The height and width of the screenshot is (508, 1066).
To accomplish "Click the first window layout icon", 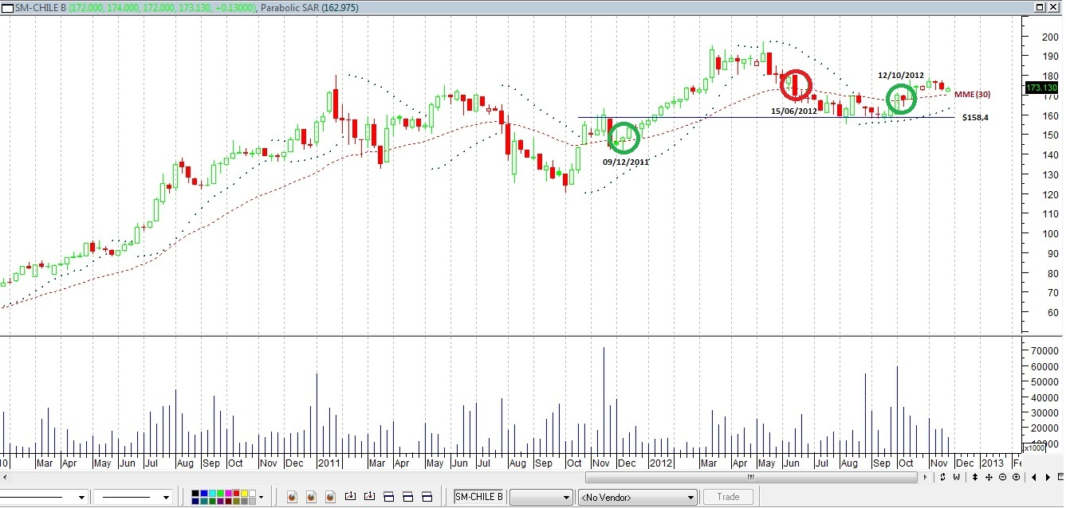I will coord(388,496).
